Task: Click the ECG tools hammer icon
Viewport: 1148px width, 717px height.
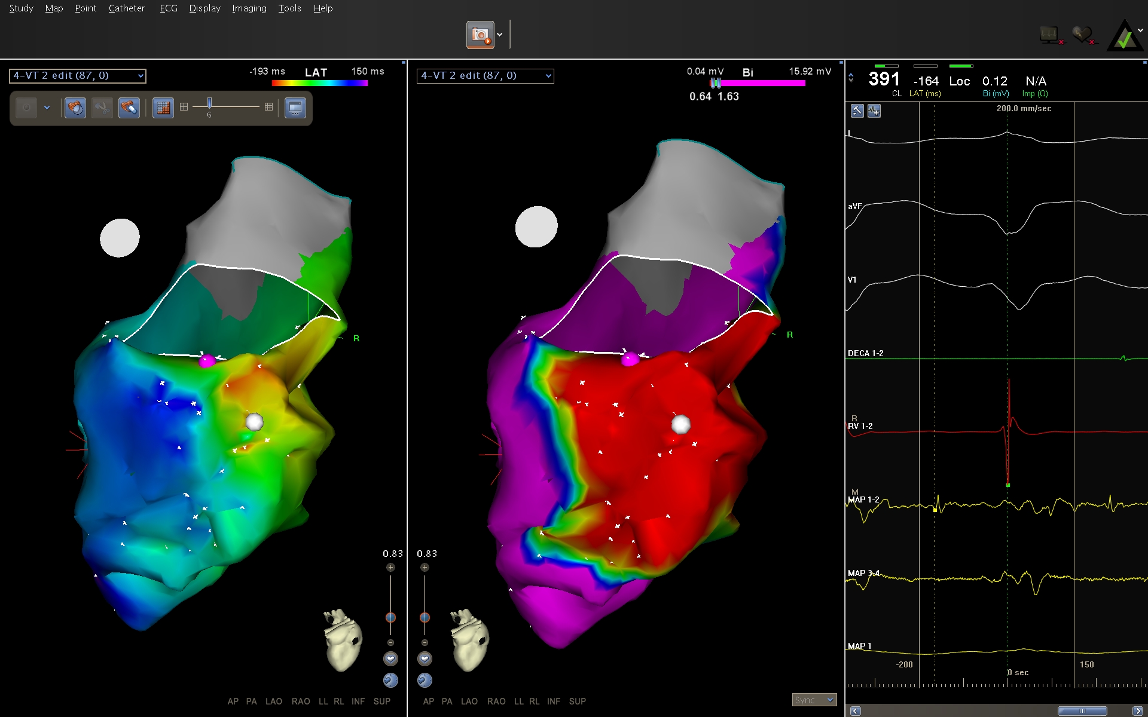Action: coord(857,111)
